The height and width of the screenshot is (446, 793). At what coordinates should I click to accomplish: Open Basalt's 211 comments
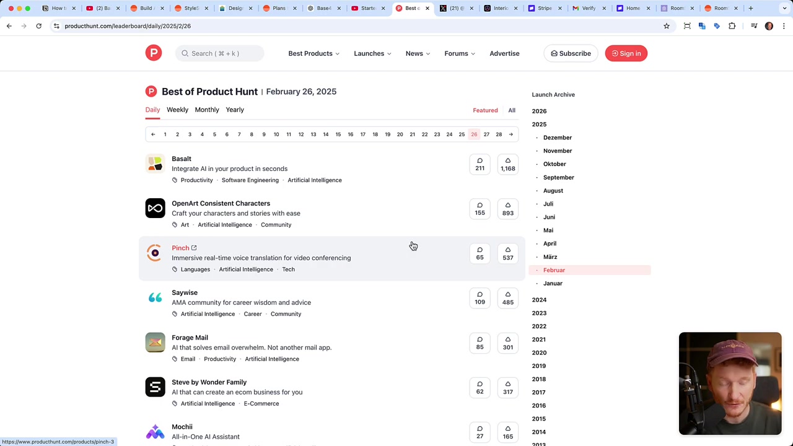480,164
